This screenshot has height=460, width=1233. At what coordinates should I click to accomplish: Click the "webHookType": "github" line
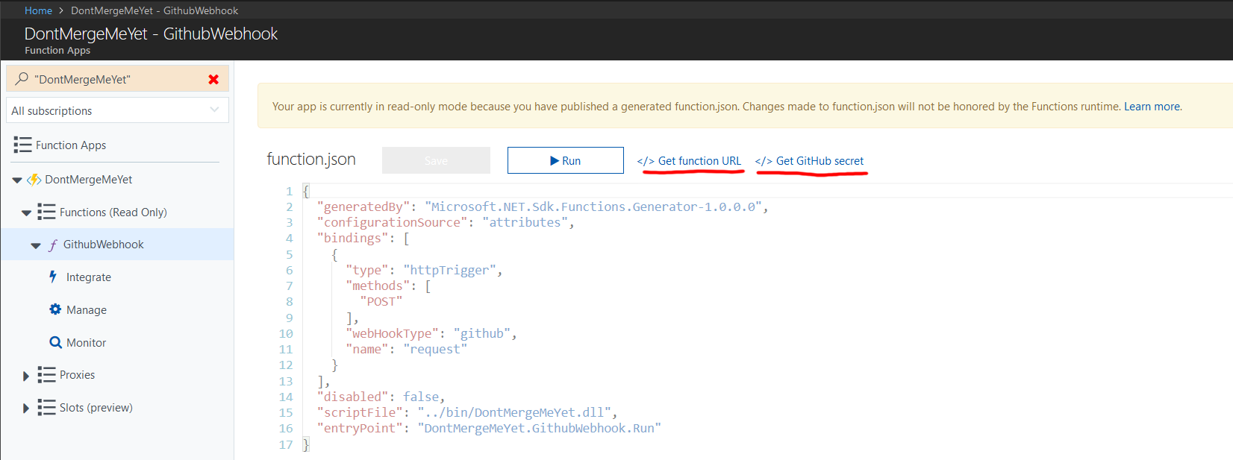click(431, 333)
